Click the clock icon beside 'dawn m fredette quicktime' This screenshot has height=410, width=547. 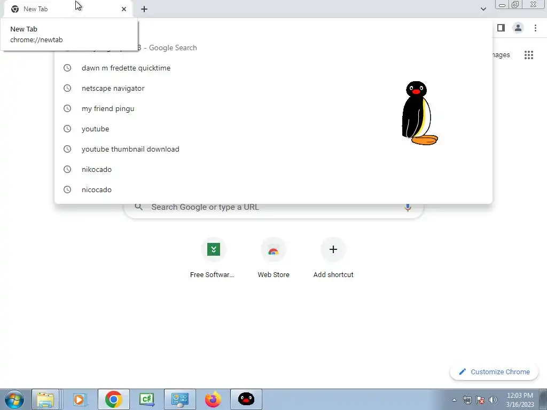(x=67, y=68)
